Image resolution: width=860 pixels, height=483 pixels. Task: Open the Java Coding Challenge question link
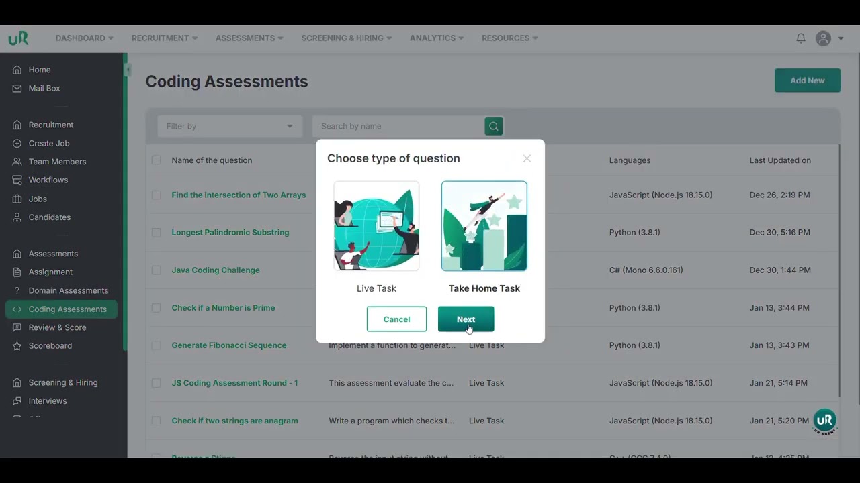coord(216,270)
